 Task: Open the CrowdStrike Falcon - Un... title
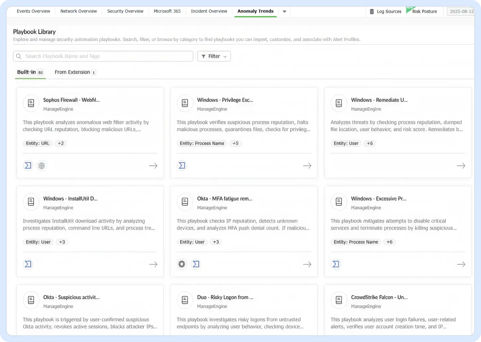tap(379, 297)
